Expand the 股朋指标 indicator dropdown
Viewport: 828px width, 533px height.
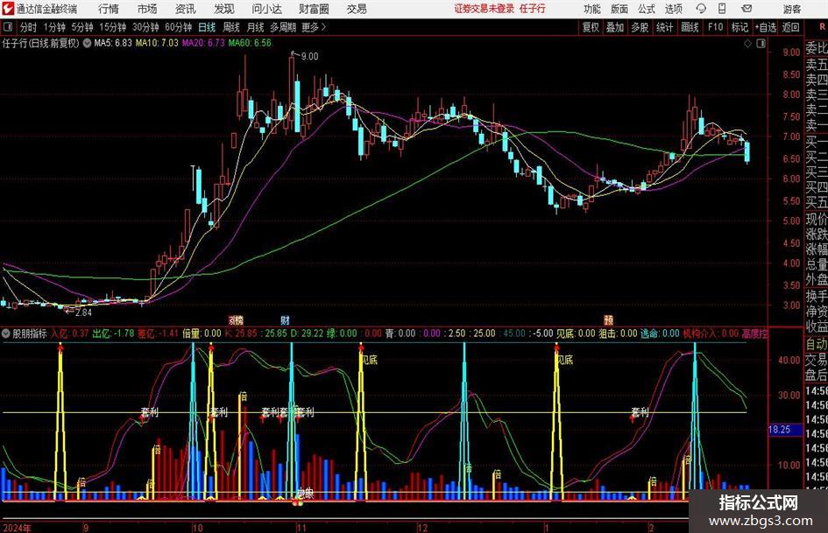click(6, 333)
